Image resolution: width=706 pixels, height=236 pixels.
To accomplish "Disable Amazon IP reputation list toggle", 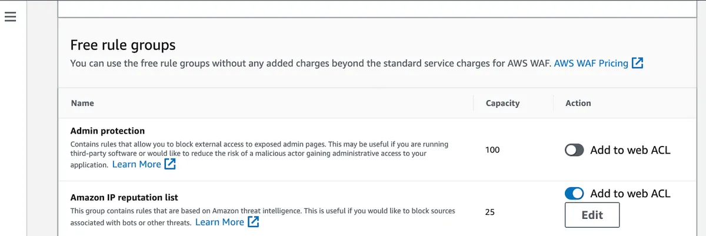I will 574,193.
